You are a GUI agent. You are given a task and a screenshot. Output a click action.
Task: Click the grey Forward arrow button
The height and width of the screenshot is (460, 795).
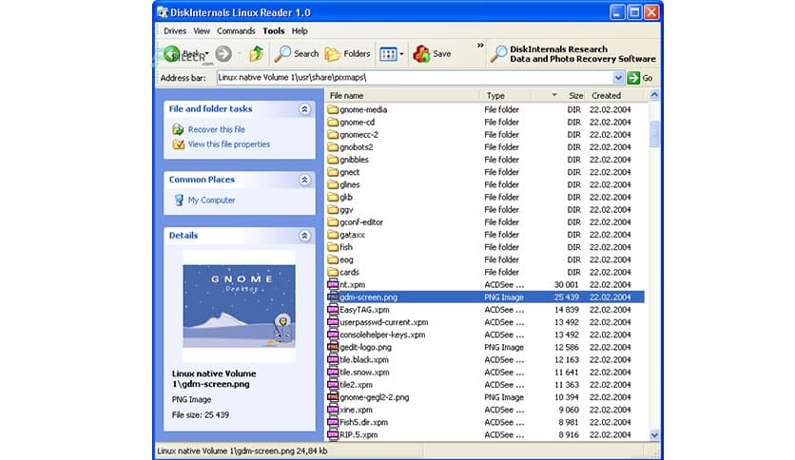click(223, 54)
